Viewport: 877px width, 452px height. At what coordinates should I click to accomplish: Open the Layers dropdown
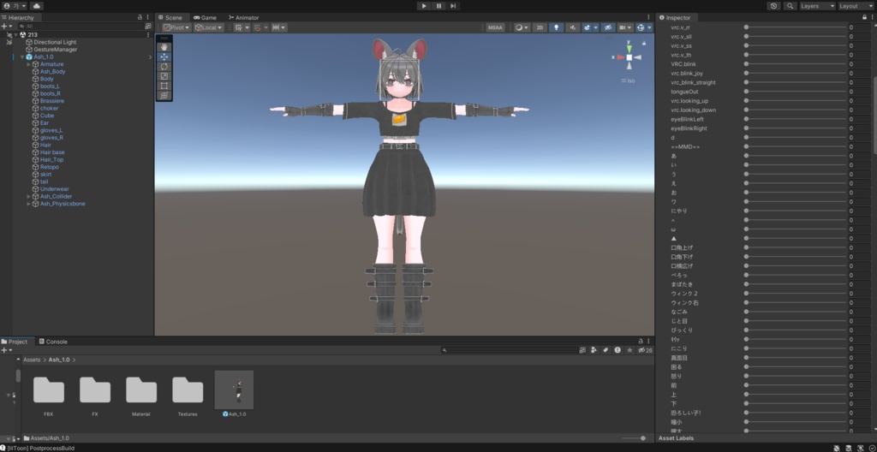817,6
